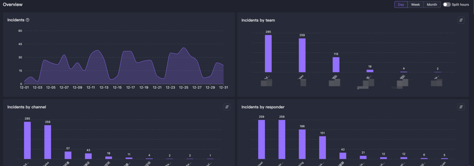This screenshot has width=474, height=166.
Task: Select the 151 bar in Incidents by responder
Action: click(x=322, y=147)
